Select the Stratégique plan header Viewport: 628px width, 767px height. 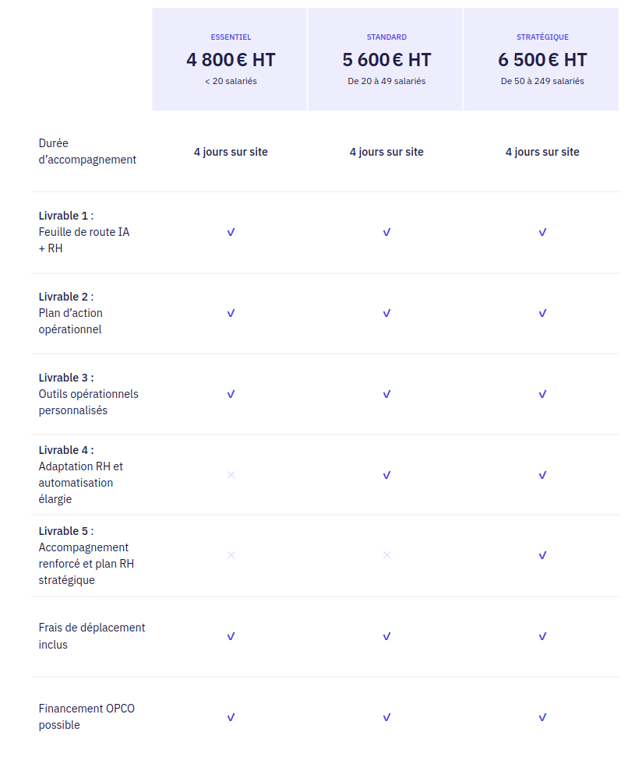click(542, 37)
